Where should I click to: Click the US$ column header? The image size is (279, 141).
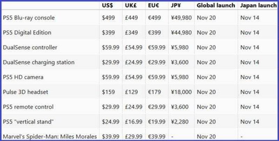pyautogui.click(x=107, y=6)
